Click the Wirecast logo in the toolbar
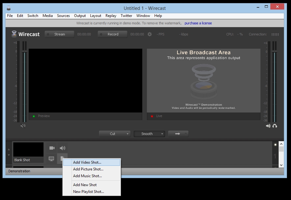Screen dimensions: 291x200 click(x=26, y=34)
